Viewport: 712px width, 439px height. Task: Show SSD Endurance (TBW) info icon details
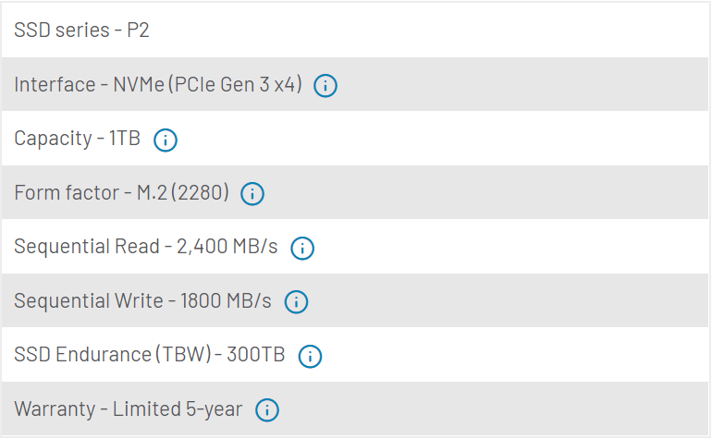pos(310,356)
